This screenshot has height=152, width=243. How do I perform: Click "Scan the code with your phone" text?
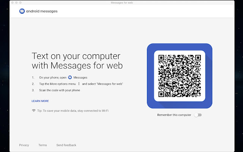60,90
